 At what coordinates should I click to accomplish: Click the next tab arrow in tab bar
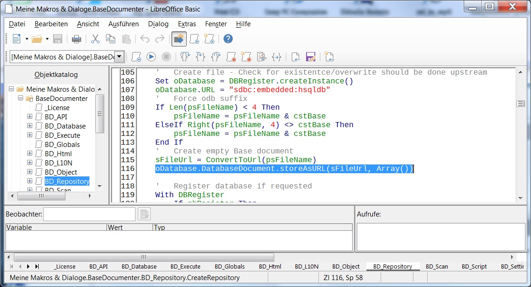point(28,267)
